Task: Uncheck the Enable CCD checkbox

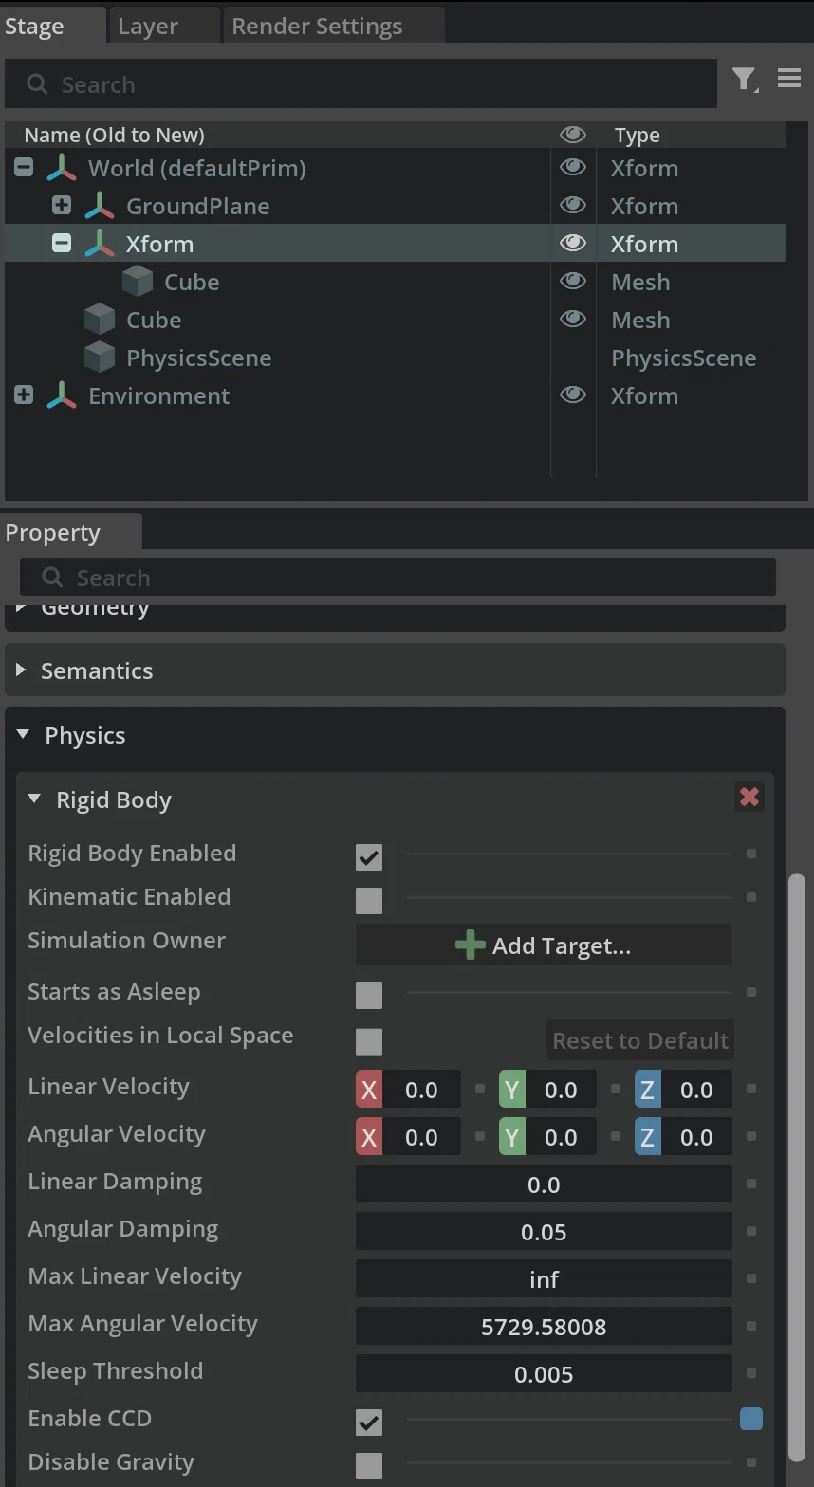Action: (x=369, y=1422)
